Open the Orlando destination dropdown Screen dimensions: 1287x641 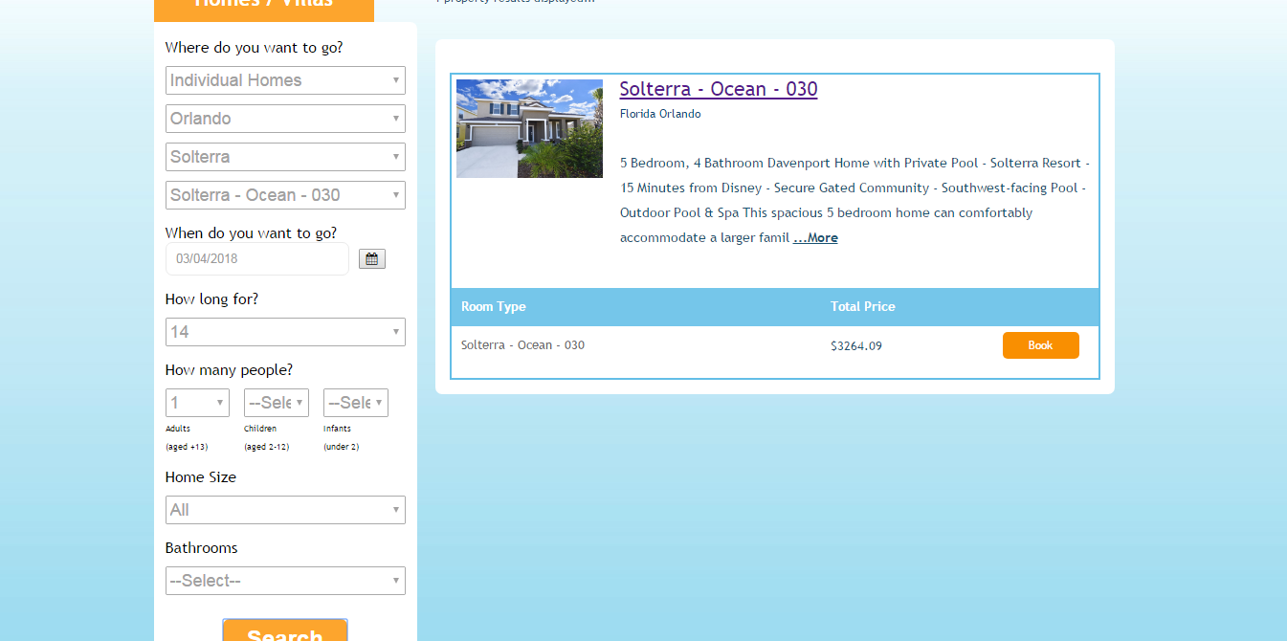pyautogui.click(x=285, y=119)
